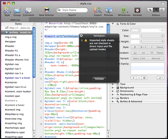Click the Font Family list box
Screen dimensions: 168x139
(x=148, y=68)
